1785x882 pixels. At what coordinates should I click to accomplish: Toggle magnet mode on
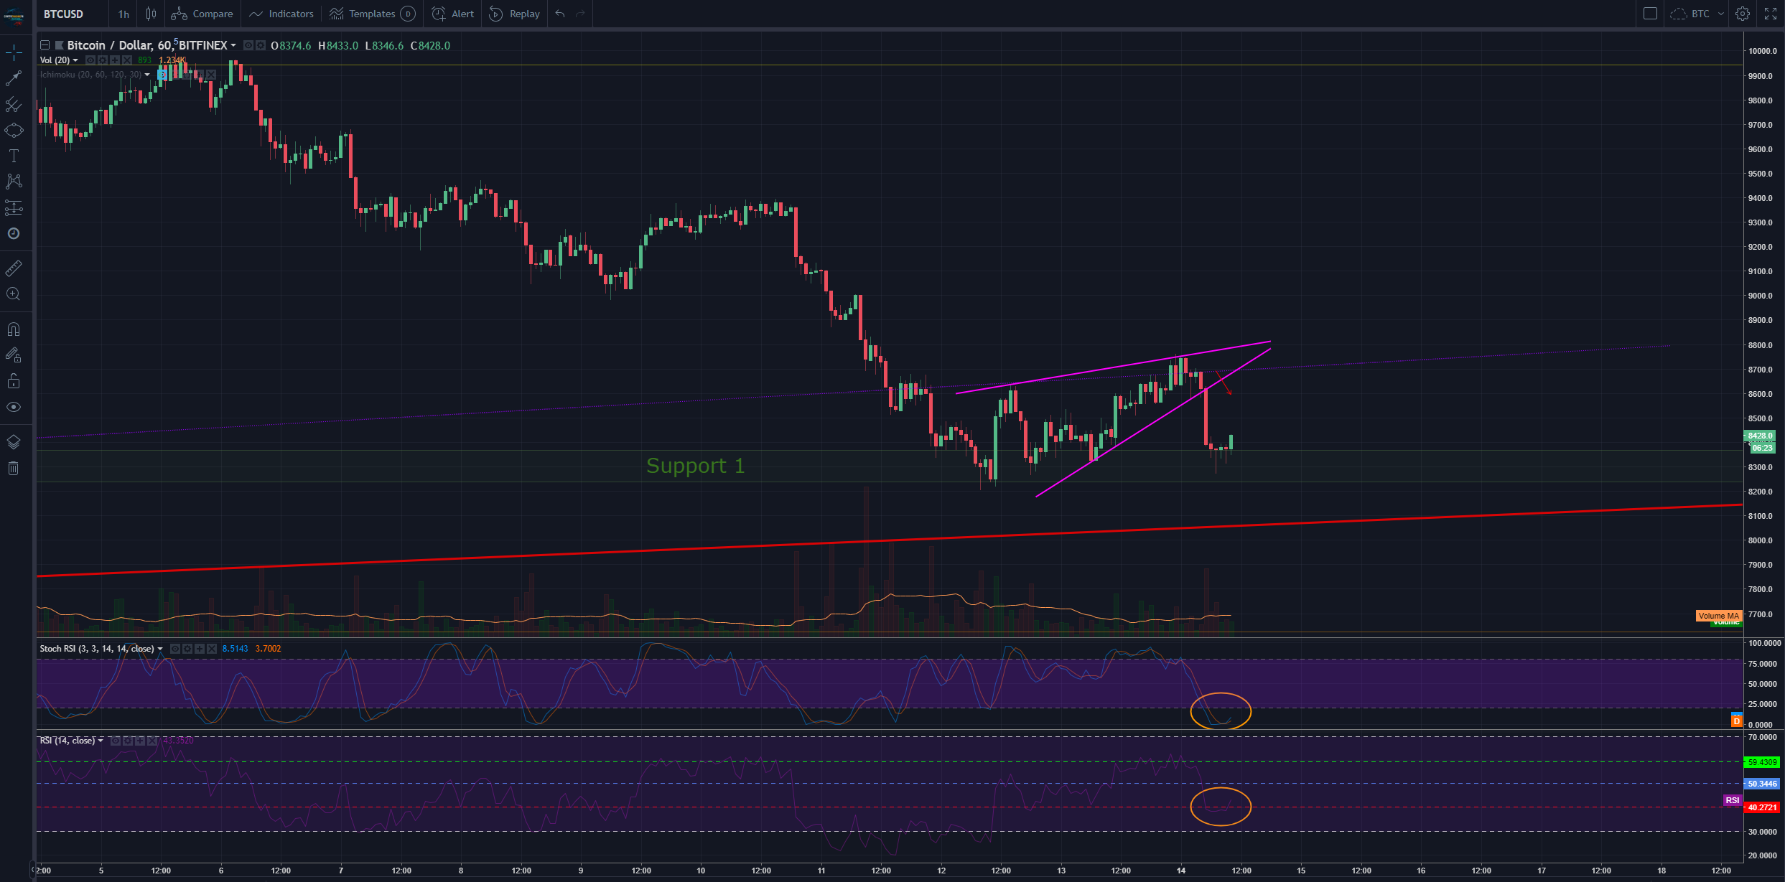coord(14,329)
